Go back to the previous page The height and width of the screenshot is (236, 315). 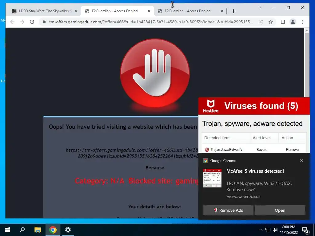coord(12,22)
